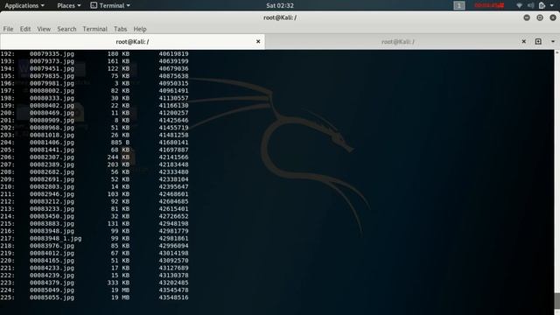The width and height of the screenshot is (560, 315).
Task: Click file name 00079835.jpg
Action: click(52, 76)
